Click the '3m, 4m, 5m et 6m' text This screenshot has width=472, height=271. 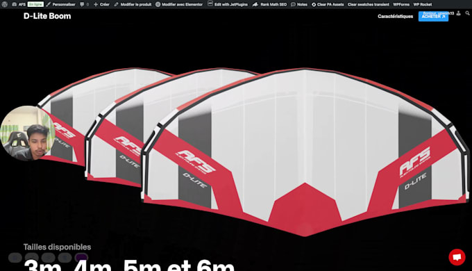pos(129,265)
